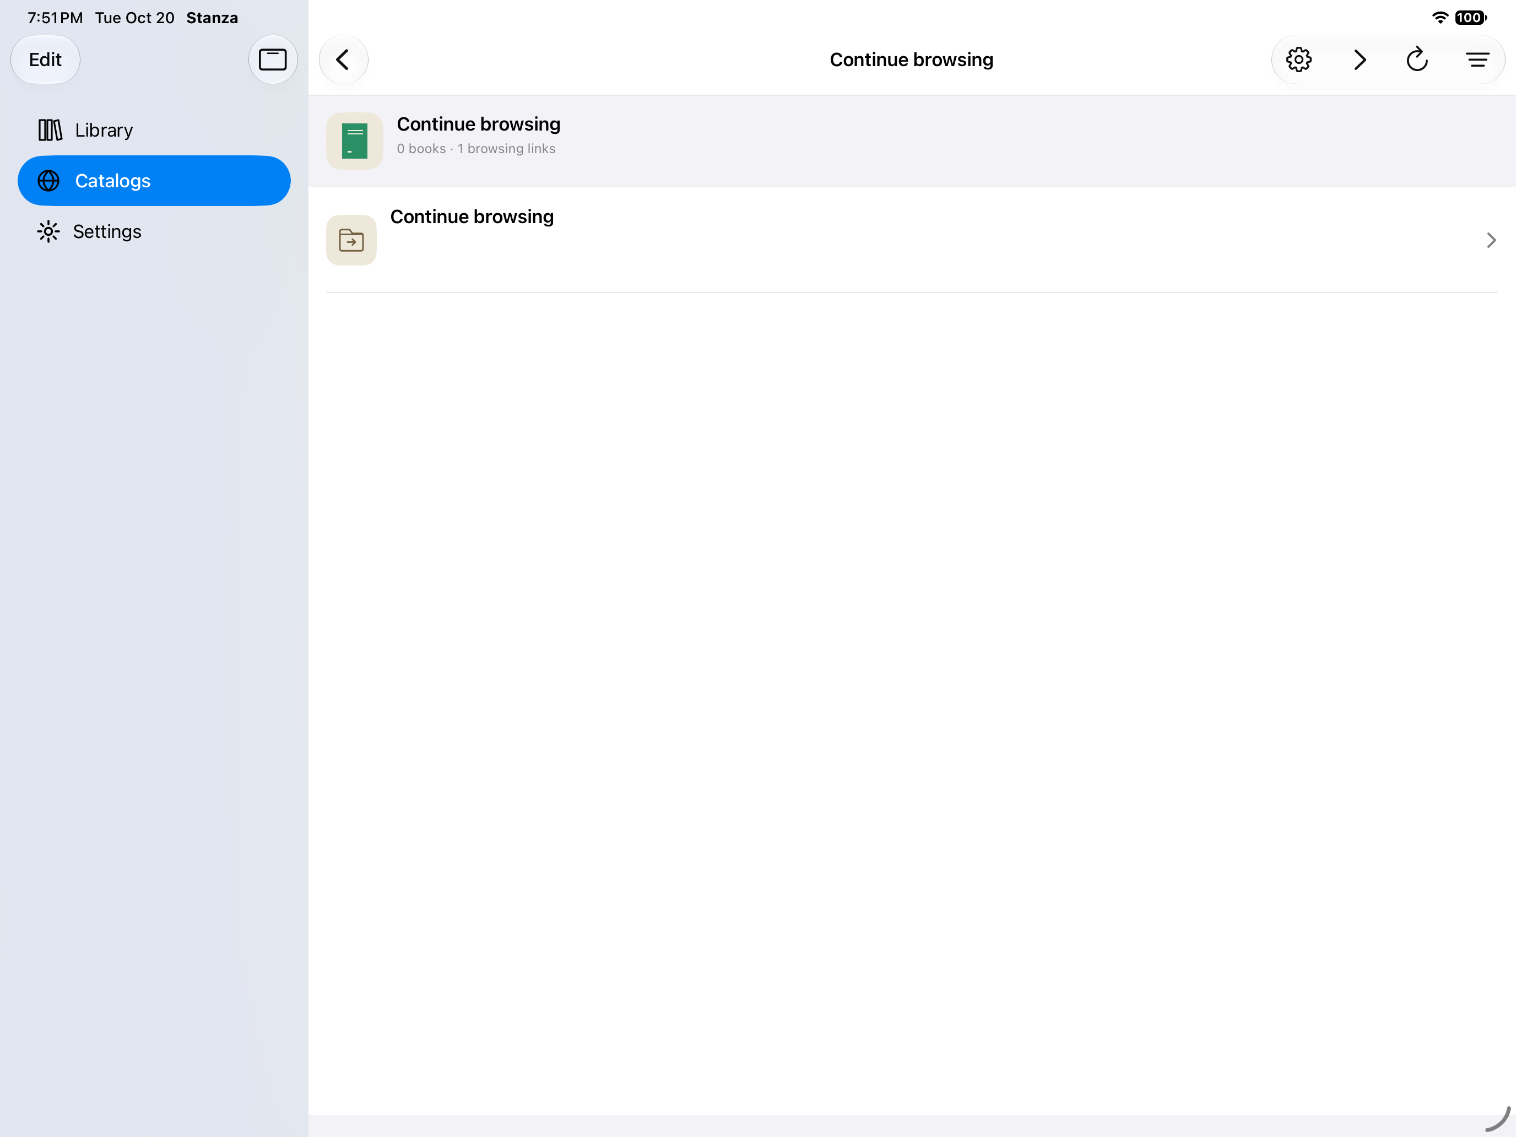Toggle the sidebar panel icon
This screenshot has height=1137, width=1516.
tap(273, 59)
